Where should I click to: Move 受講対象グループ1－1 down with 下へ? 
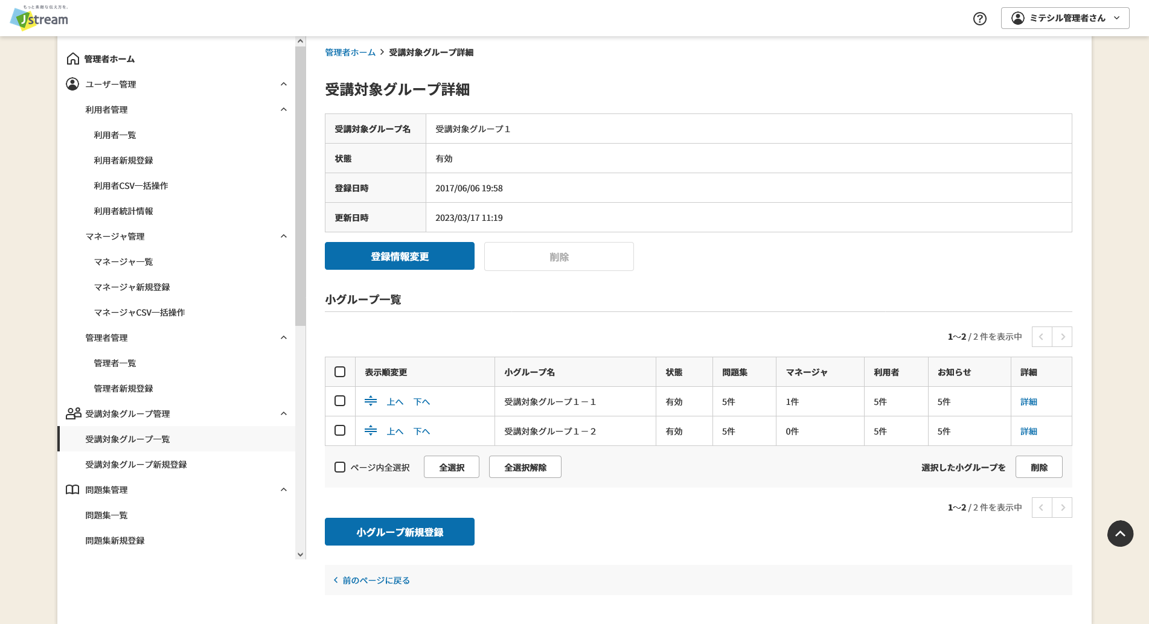(x=422, y=401)
